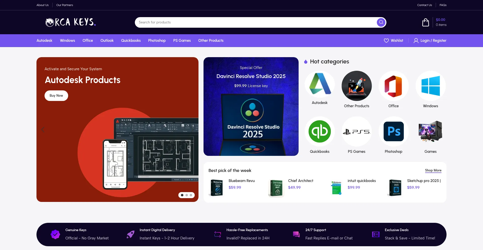Viewport: 483px width, 250px height.
Task: Open the Contact Us link
Action: (x=424, y=5)
